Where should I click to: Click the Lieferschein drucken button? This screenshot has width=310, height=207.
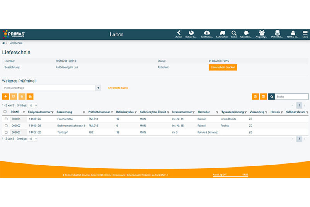[x=223, y=67]
